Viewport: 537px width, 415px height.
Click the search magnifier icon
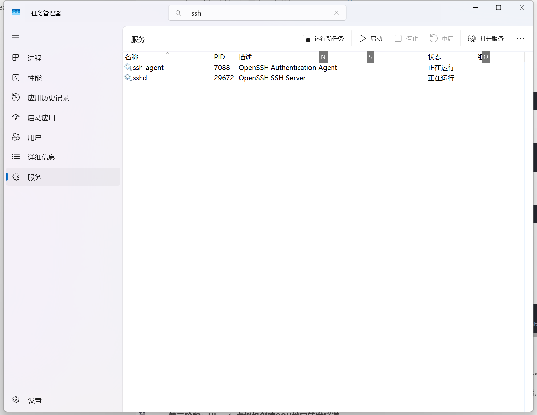tap(178, 13)
